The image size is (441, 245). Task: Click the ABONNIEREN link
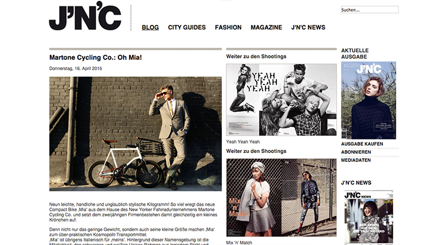point(356,152)
